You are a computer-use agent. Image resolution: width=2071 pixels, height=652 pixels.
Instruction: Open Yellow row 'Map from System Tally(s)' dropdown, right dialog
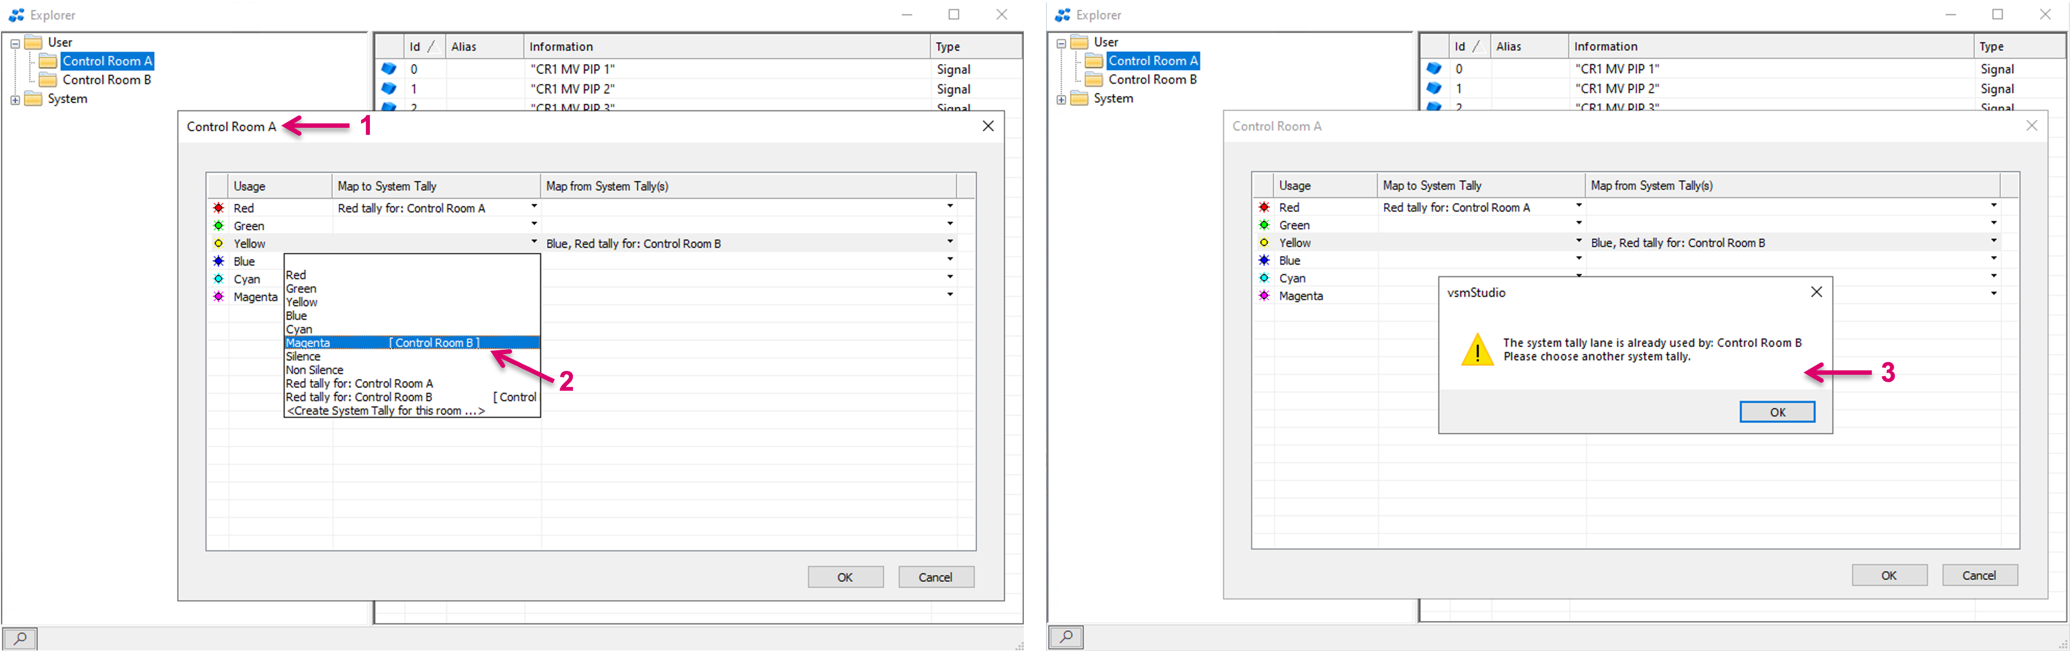click(1993, 241)
